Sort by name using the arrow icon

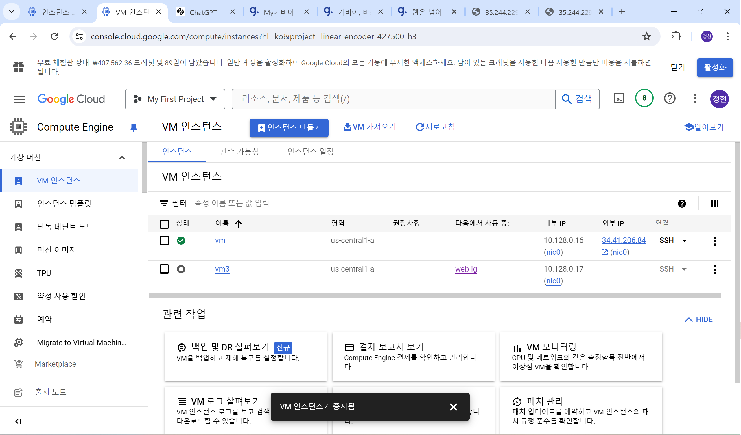(238, 224)
